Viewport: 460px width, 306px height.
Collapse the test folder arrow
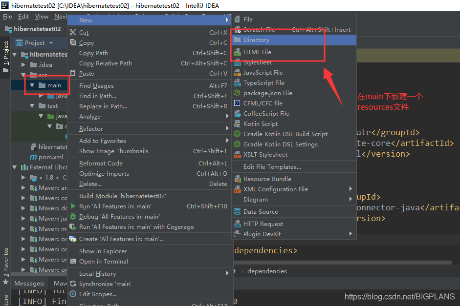pyautogui.click(x=32, y=106)
